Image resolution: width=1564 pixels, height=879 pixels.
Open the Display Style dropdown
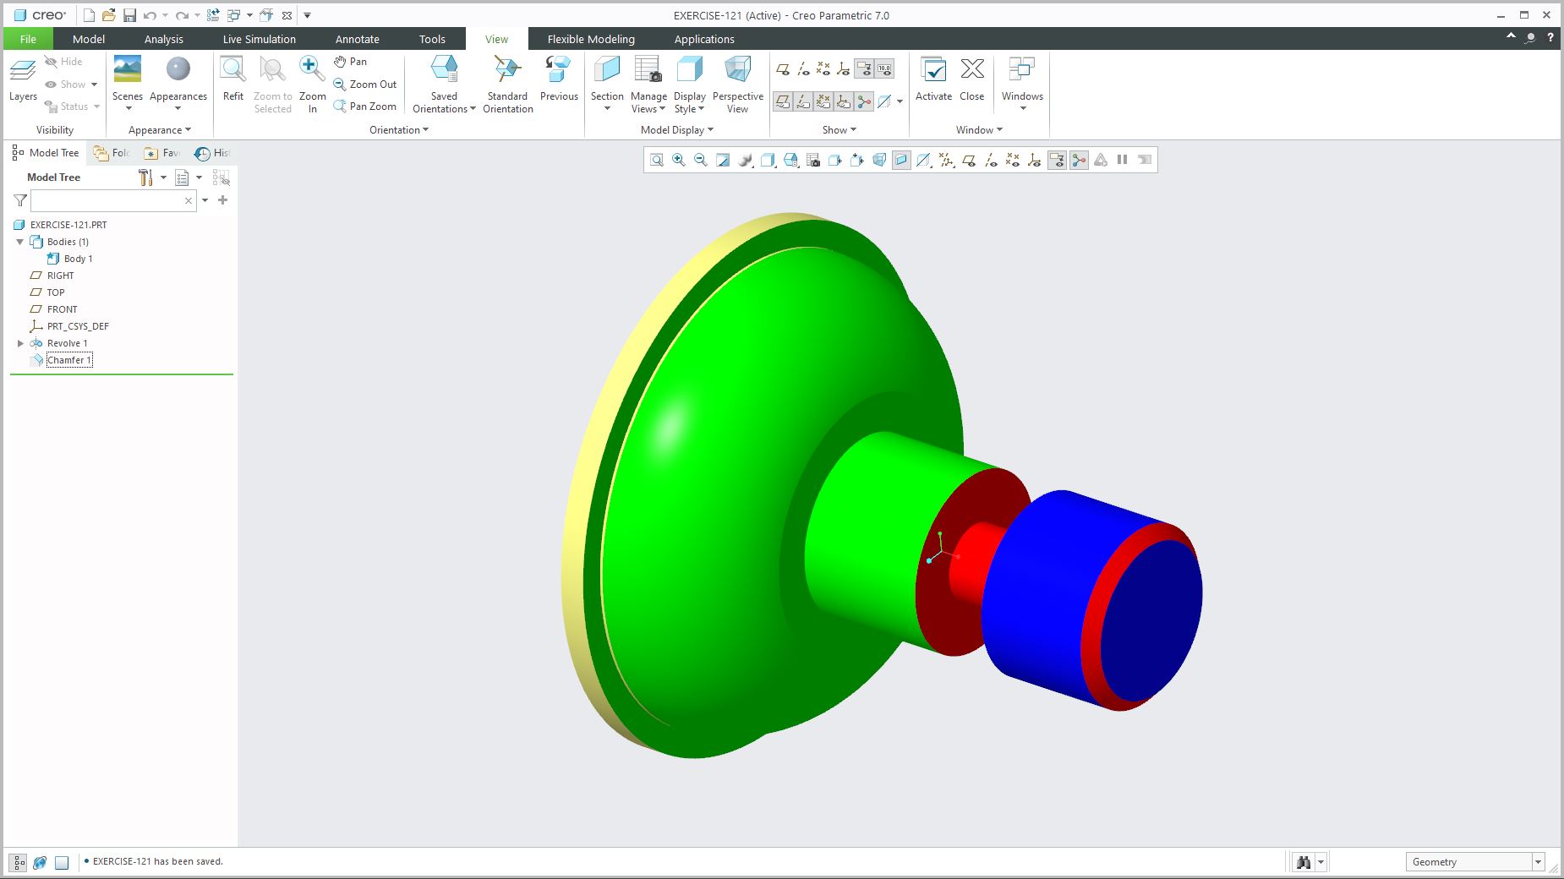click(x=690, y=102)
